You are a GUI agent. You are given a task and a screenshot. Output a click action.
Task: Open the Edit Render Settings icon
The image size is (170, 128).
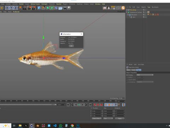tap(34, 8)
